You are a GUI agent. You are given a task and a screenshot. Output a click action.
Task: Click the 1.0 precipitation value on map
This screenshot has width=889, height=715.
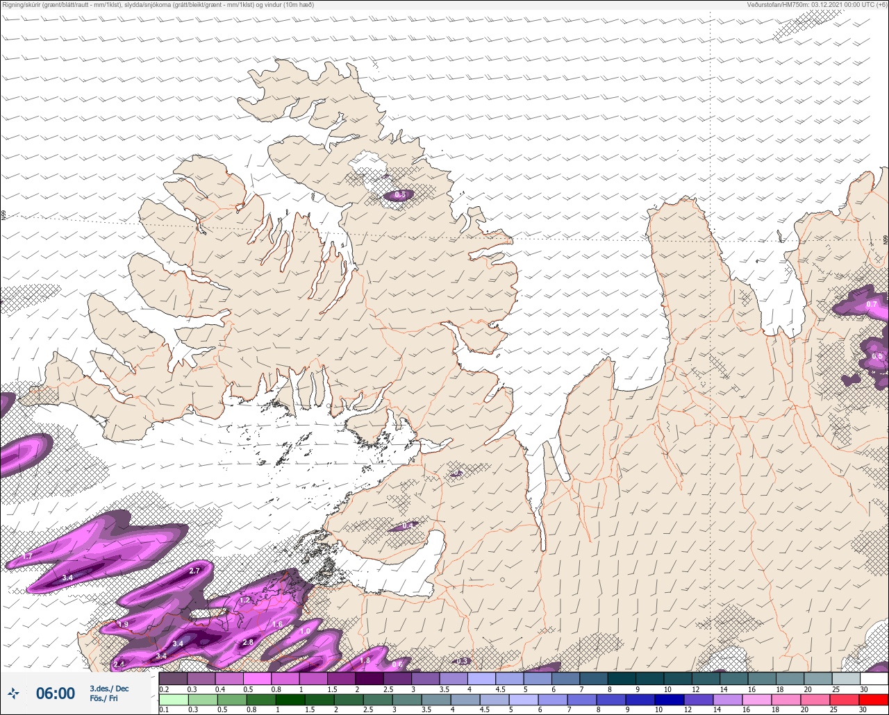pyautogui.click(x=305, y=631)
